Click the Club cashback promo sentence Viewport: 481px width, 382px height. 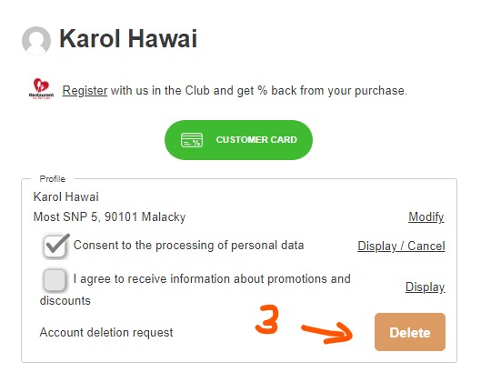pos(235,91)
